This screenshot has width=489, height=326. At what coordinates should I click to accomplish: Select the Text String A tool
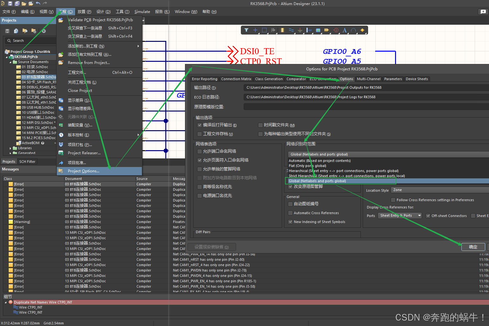pyautogui.click(x=345, y=30)
